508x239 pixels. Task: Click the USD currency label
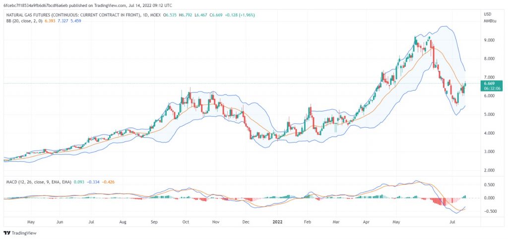[487, 14]
